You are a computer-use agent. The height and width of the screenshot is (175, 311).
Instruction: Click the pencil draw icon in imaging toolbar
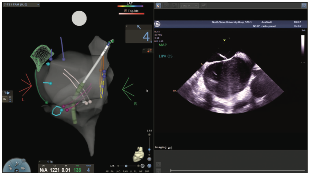click(x=166, y=6)
